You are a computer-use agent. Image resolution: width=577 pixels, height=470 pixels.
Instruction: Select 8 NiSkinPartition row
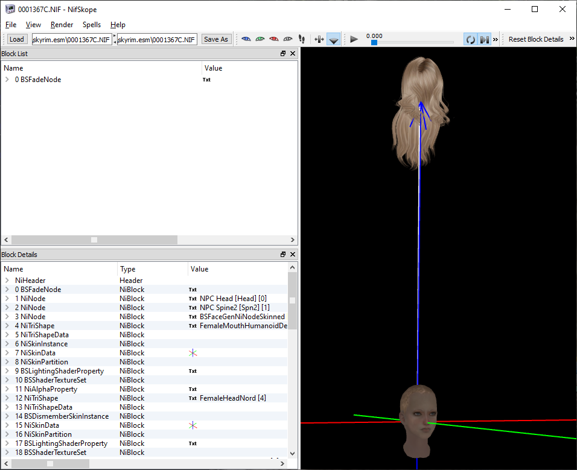pyautogui.click(x=144, y=362)
